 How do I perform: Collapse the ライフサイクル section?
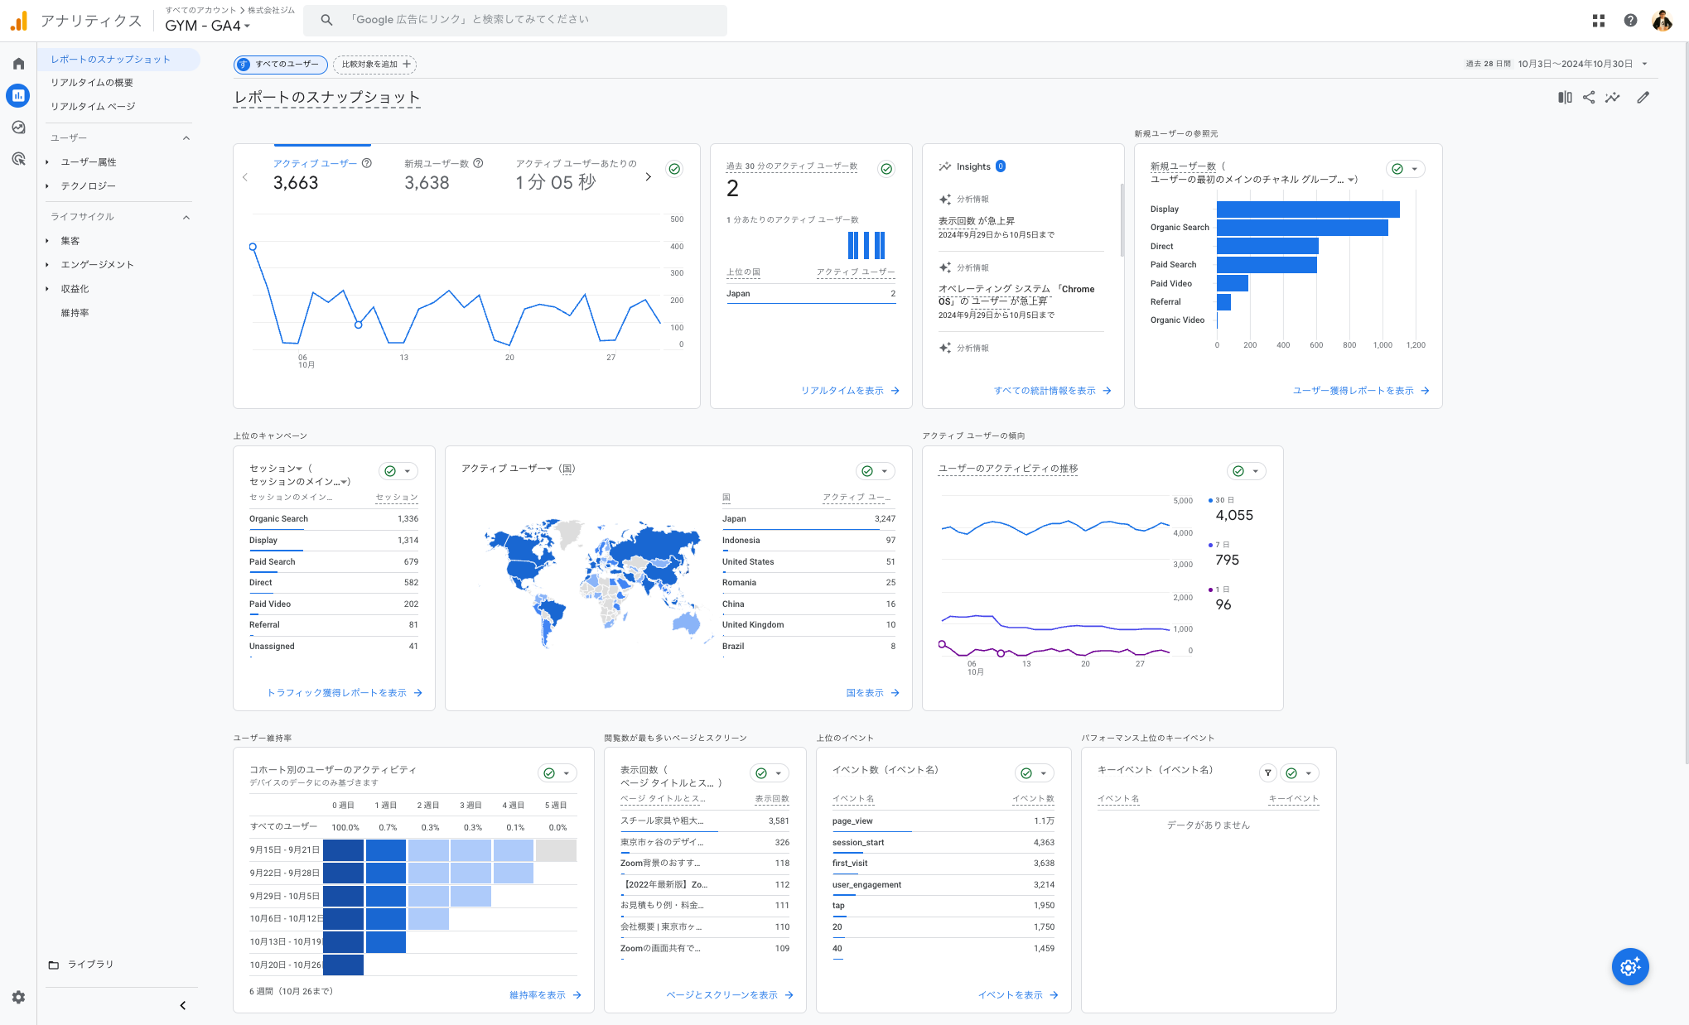click(186, 218)
